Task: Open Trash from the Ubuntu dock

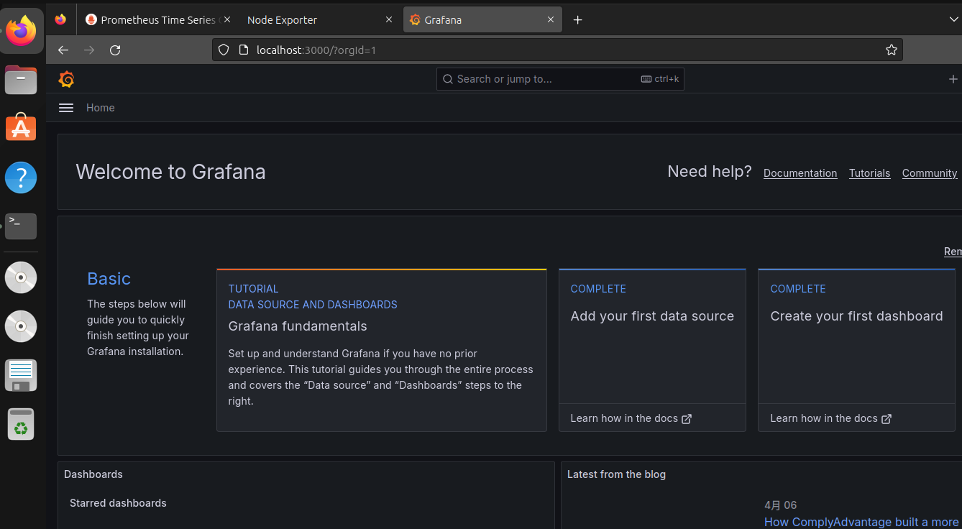Action: (x=22, y=424)
